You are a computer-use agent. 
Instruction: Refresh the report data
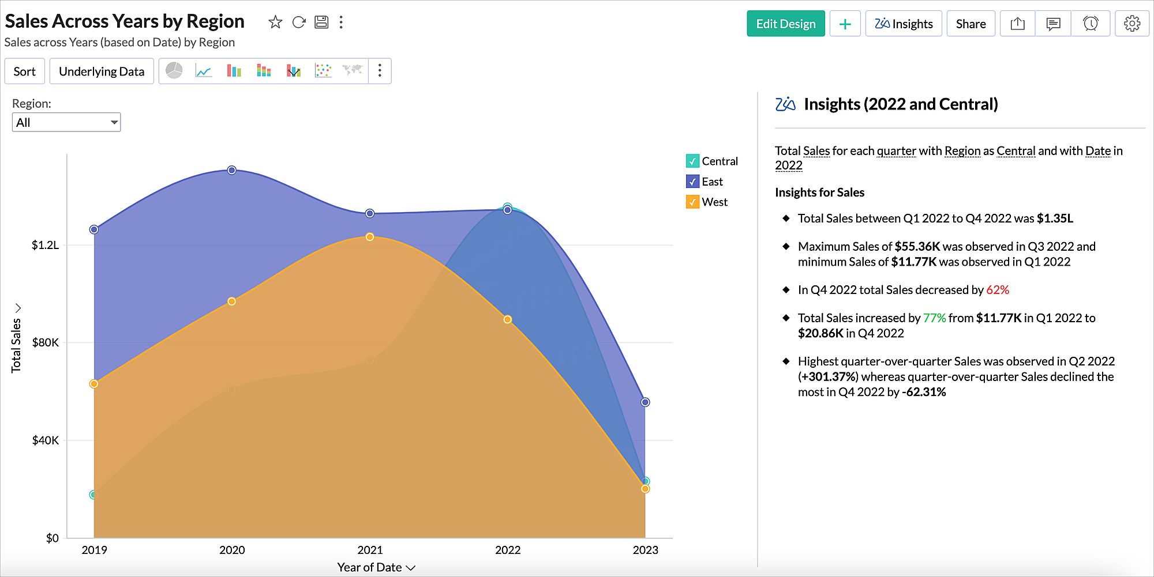click(299, 22)
